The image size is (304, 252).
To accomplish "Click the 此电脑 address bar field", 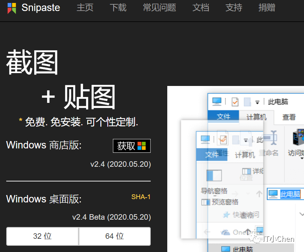I will pyautogui.click(x=285, y=194).
